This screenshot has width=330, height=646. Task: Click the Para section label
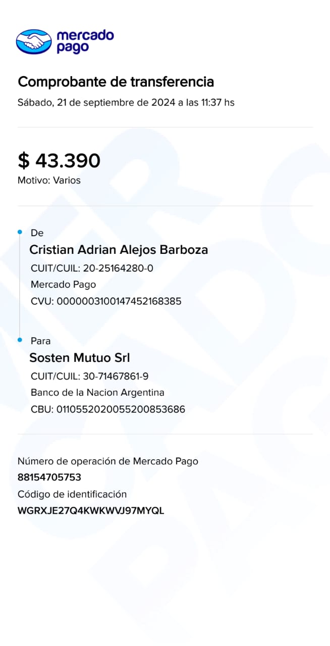pos(40,341)
